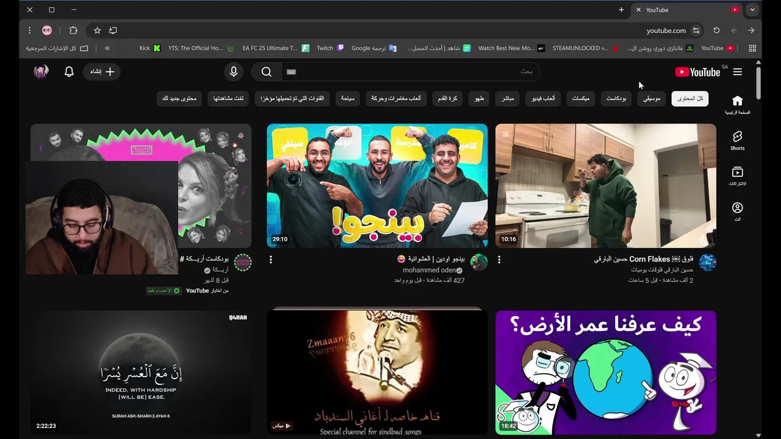This screenshot has height=439, width=781.
Task: Play the بينجو three-guys video thumbnail
Action: pyautogui.click(x=377, y=186)
